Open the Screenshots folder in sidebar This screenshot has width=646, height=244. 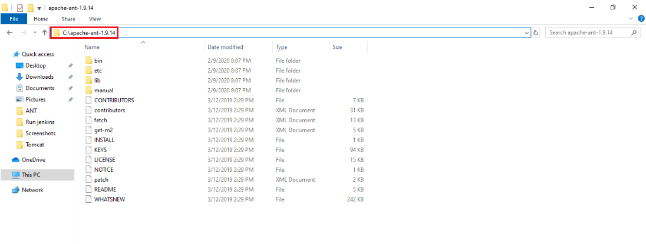coord(40,133)
